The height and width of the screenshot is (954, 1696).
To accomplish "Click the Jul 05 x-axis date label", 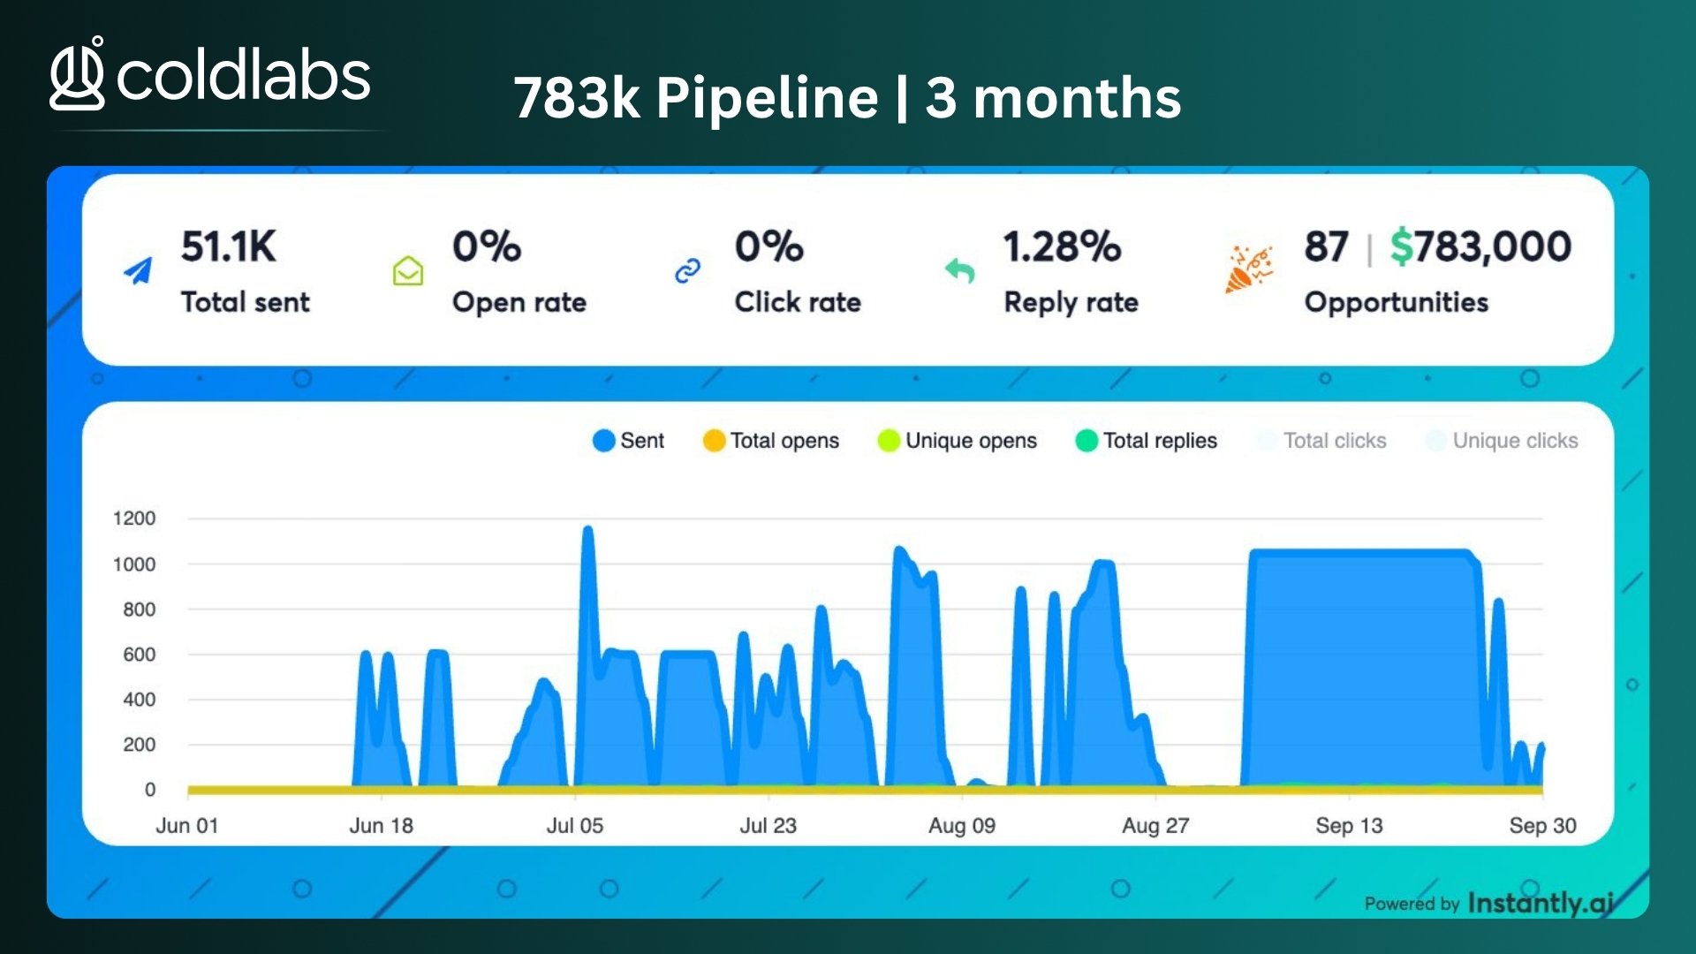I will pyautogui.click(x=575, y=826).
